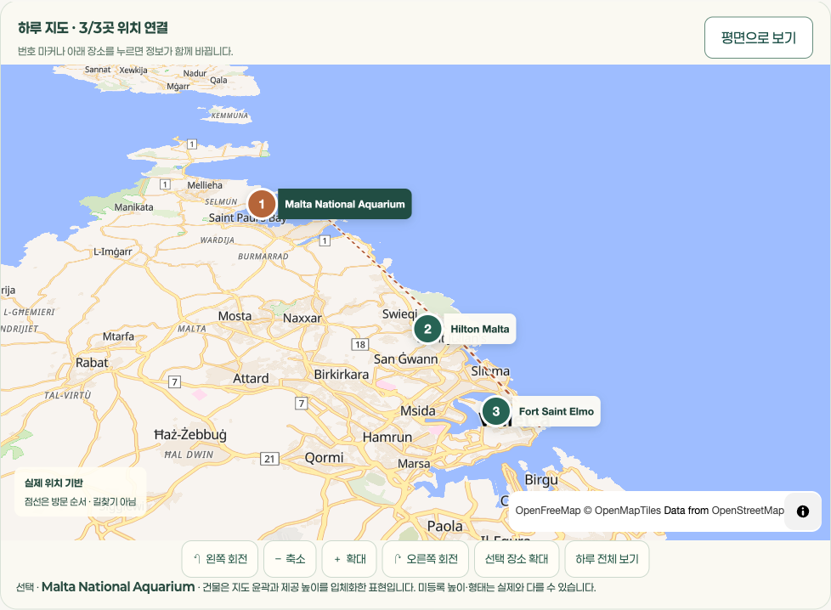This screenshot has height=610, width=831.
Task: Click the Mtarfa town label on map
Action: [118, 336]
